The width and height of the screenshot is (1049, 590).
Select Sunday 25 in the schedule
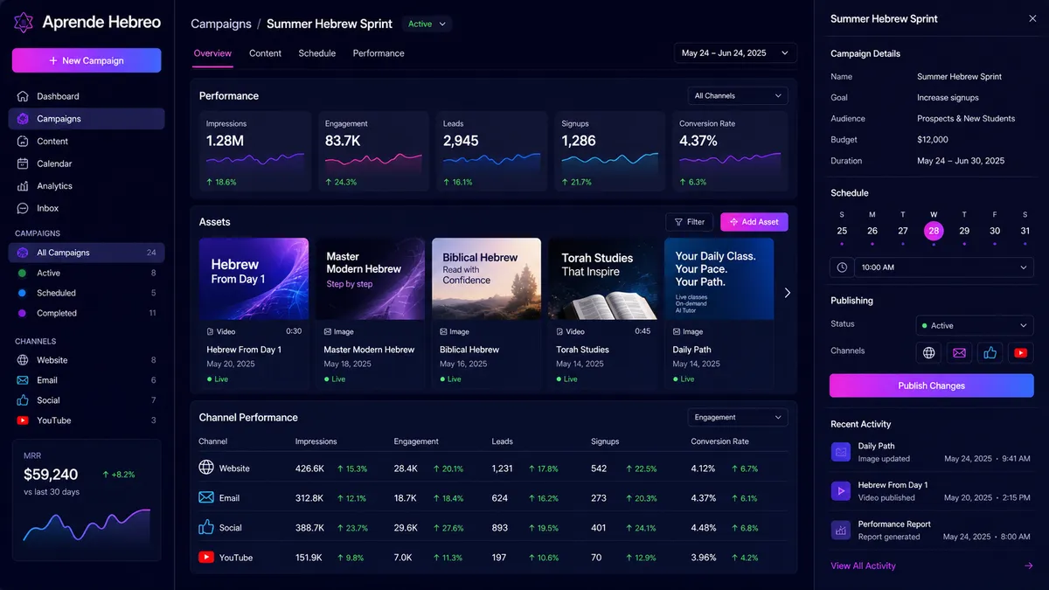[x=842, y=231]
